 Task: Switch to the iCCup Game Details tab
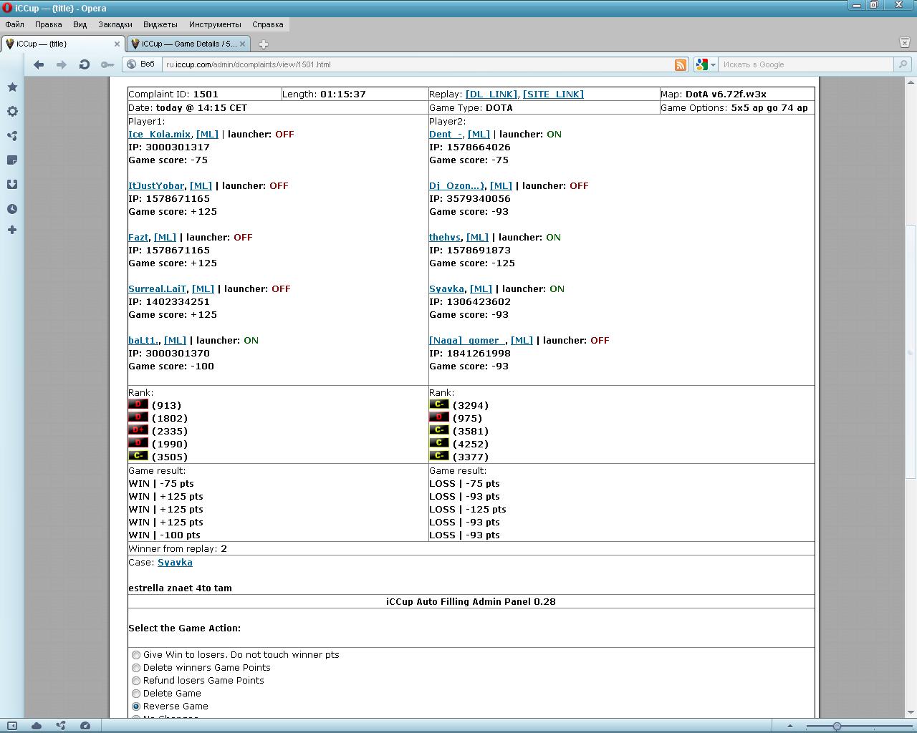click(188, 44)
